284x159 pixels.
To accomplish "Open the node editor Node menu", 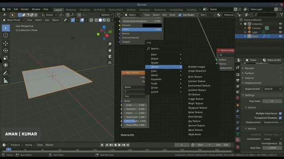I will (x=172, y=15).
